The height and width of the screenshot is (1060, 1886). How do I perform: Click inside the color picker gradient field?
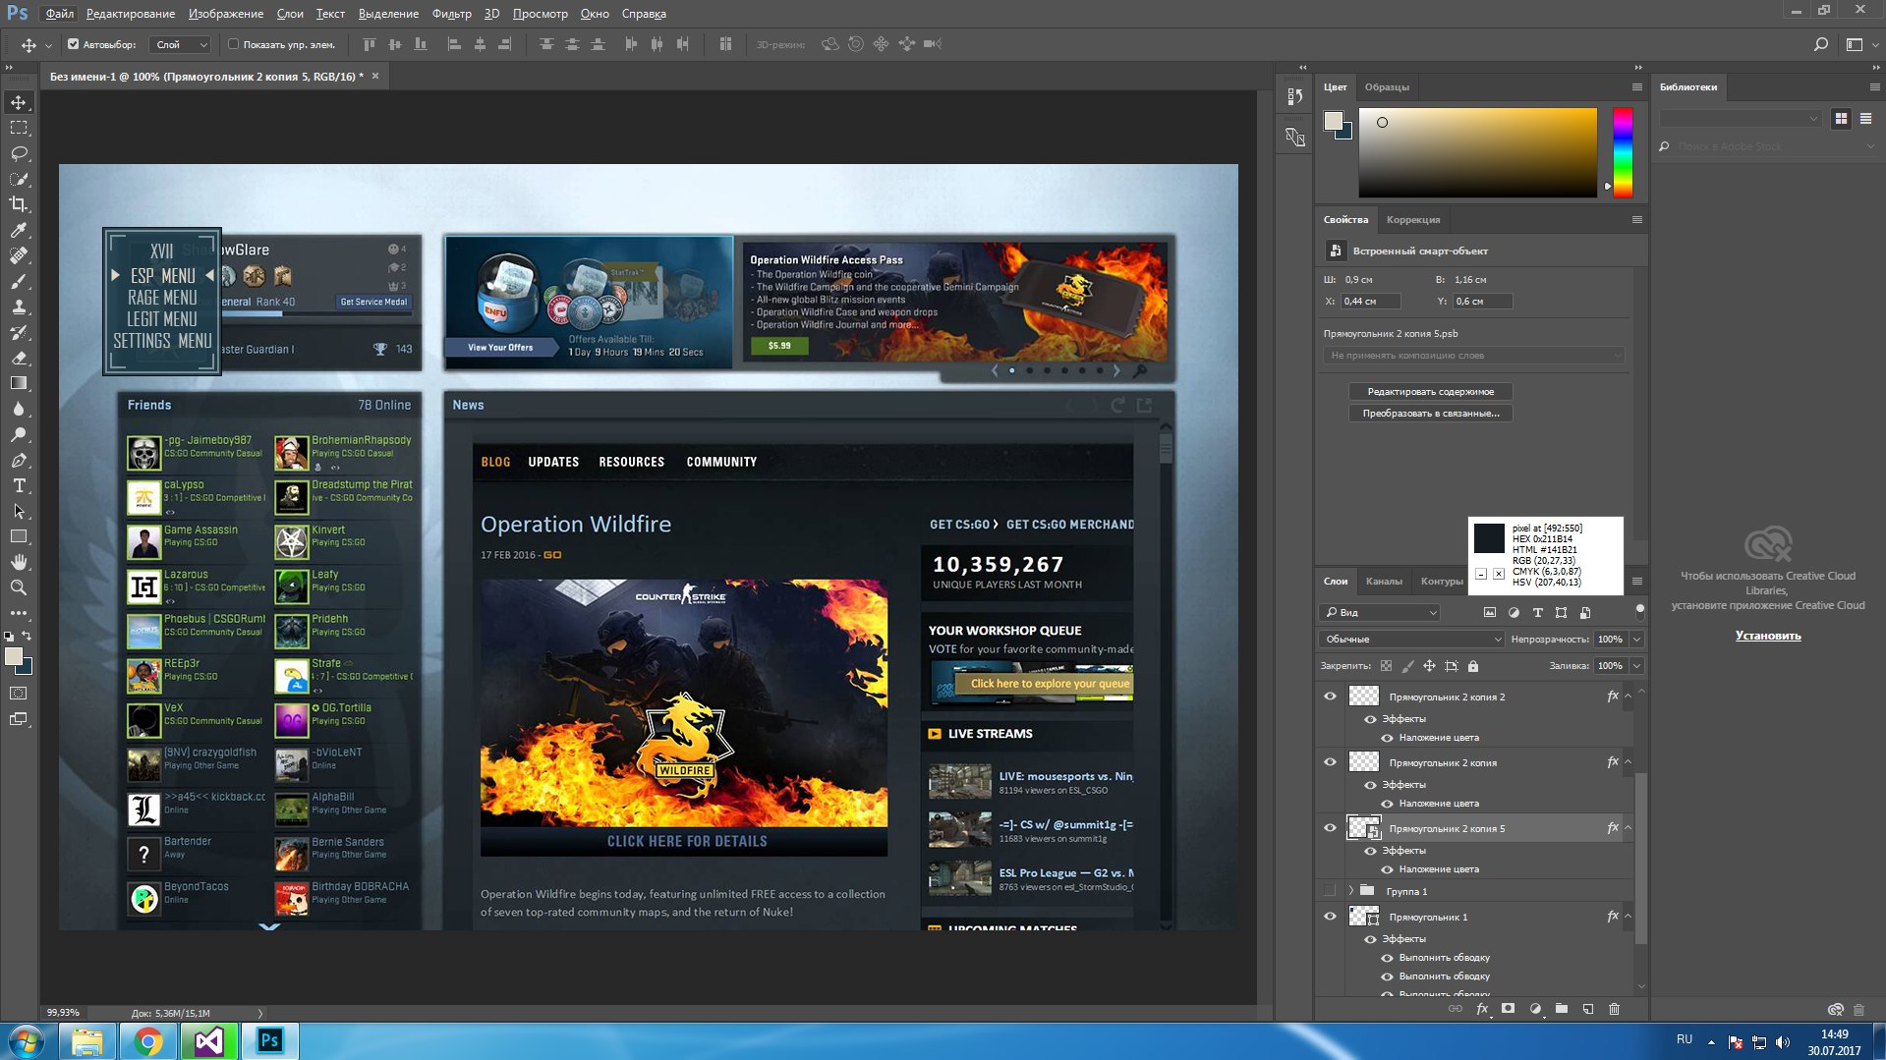coord(1477,152)
